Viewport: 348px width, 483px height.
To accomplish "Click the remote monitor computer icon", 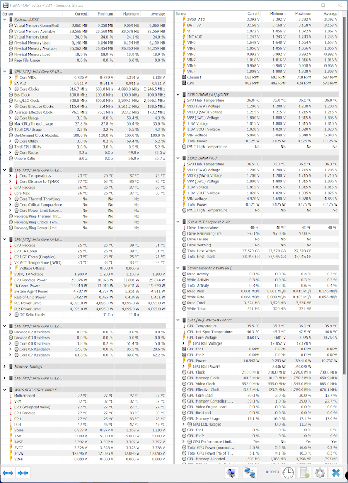I will (231, 473).
